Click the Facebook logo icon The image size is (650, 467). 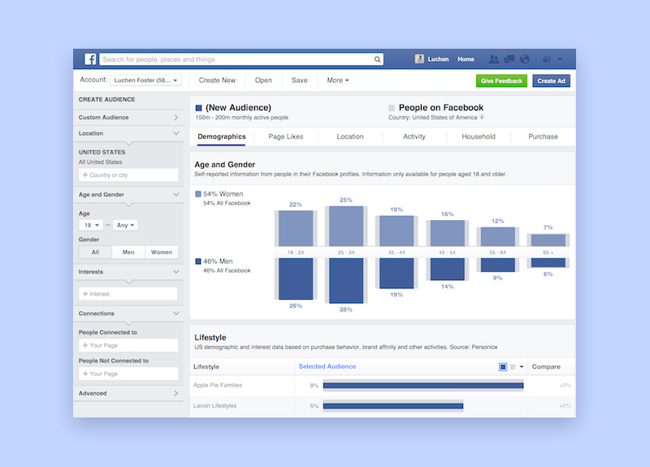[90, 59]
